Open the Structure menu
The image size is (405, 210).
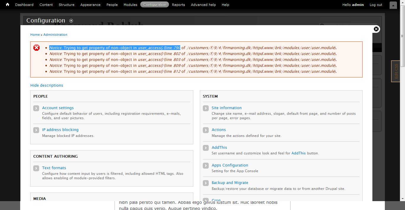click(x=66, y=5)
